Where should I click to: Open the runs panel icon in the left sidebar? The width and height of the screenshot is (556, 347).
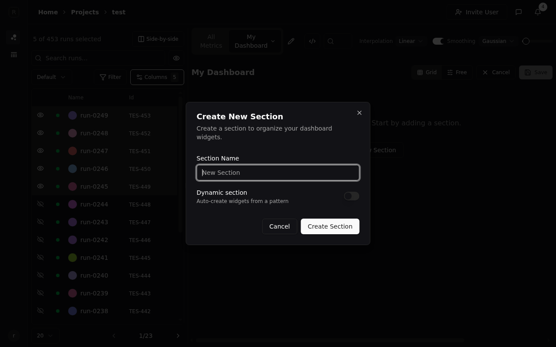click(13, 37)
